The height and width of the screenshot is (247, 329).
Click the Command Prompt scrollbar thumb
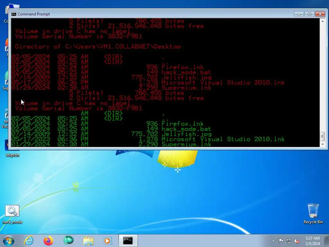(323, 136)
